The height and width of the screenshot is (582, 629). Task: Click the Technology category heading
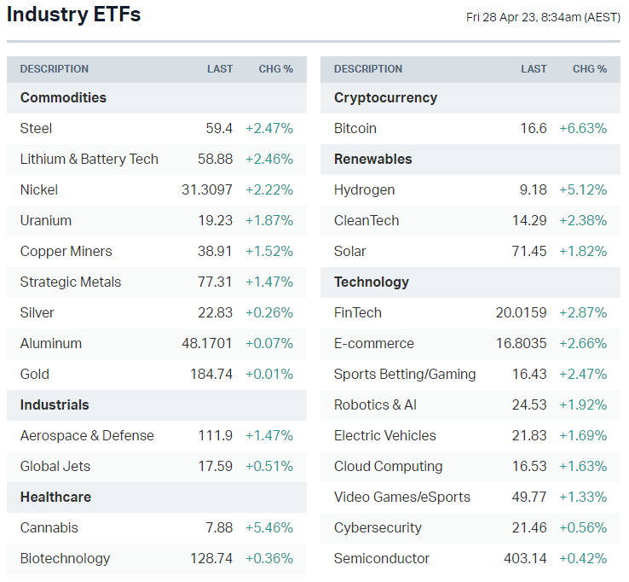point(371,282)
